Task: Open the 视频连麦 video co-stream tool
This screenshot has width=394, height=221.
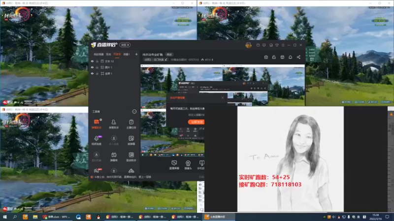Action: (97, 140)
